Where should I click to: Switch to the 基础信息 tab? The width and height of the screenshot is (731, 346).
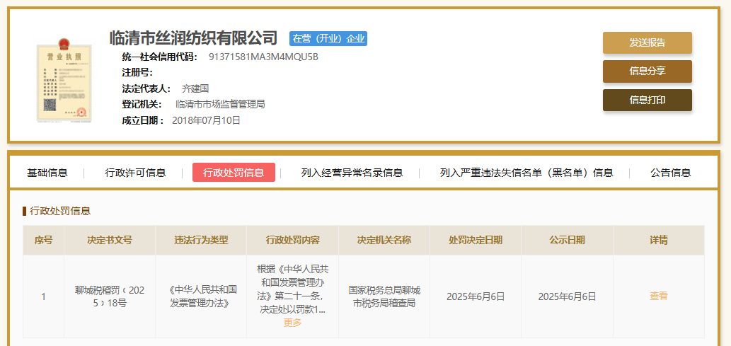click(x=47, y=173)
